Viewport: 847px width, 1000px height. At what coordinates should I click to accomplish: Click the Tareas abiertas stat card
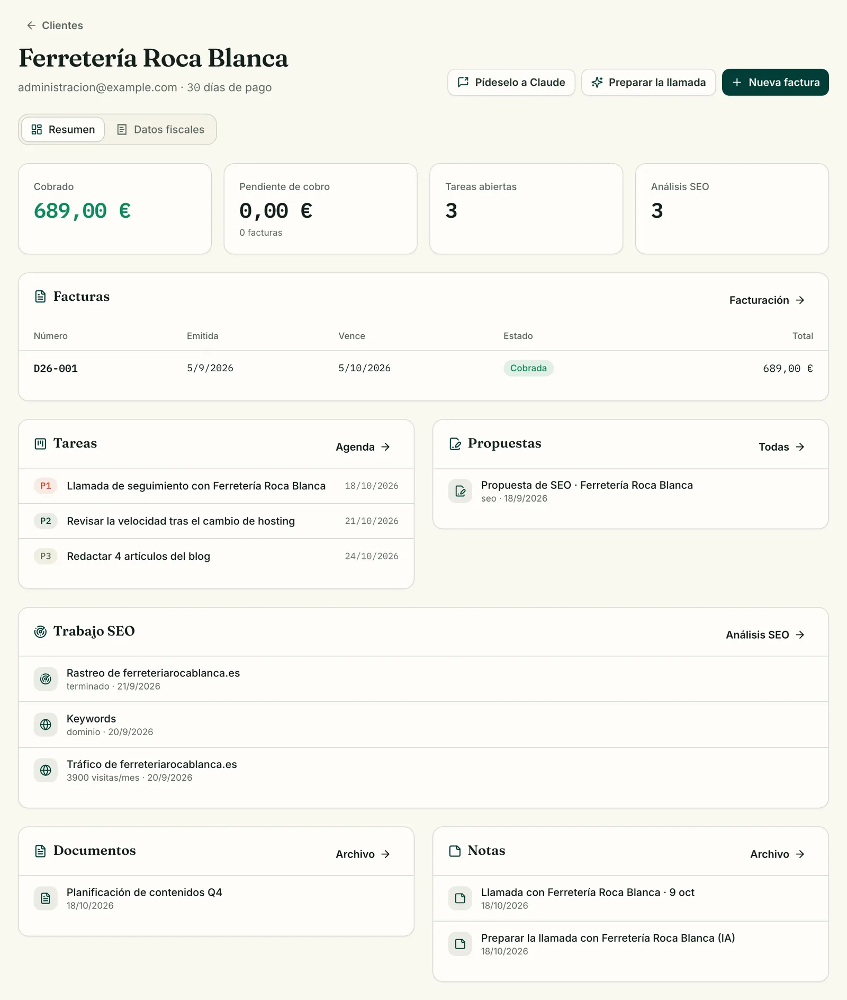(526, 209)
